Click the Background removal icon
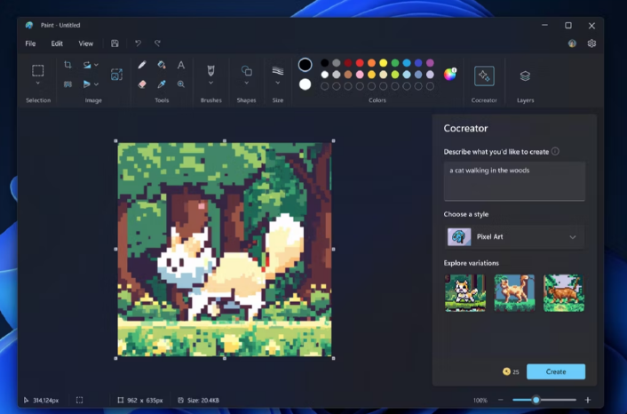Viewport: 627px width, 414px height. pyautogui.click(x=67, y=84)
